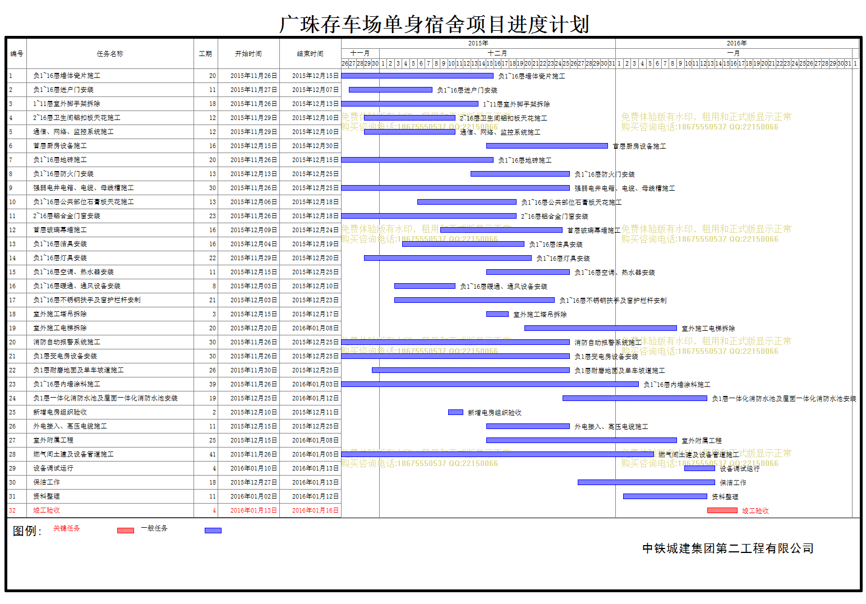Click the 开始时间 column header
This screenshot has width=866, height=604.
[x=248, y=54]
